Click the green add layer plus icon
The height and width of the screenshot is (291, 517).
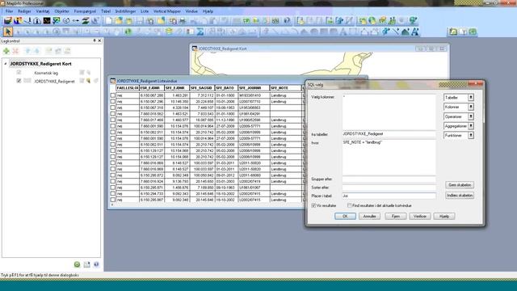coord(6,51)
